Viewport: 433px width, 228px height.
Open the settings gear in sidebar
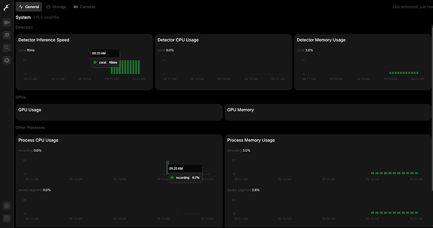tap(7, 205)
